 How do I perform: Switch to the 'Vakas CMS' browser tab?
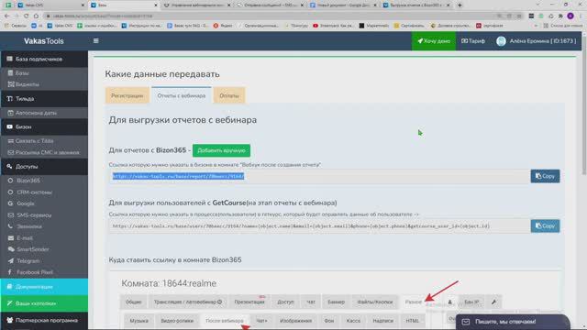(51, 5)
